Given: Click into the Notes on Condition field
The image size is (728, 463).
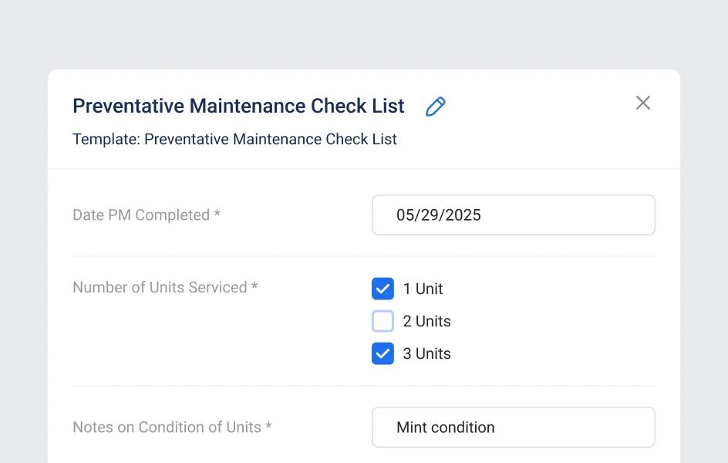Looking at the screenshot, I should [513, 428].
